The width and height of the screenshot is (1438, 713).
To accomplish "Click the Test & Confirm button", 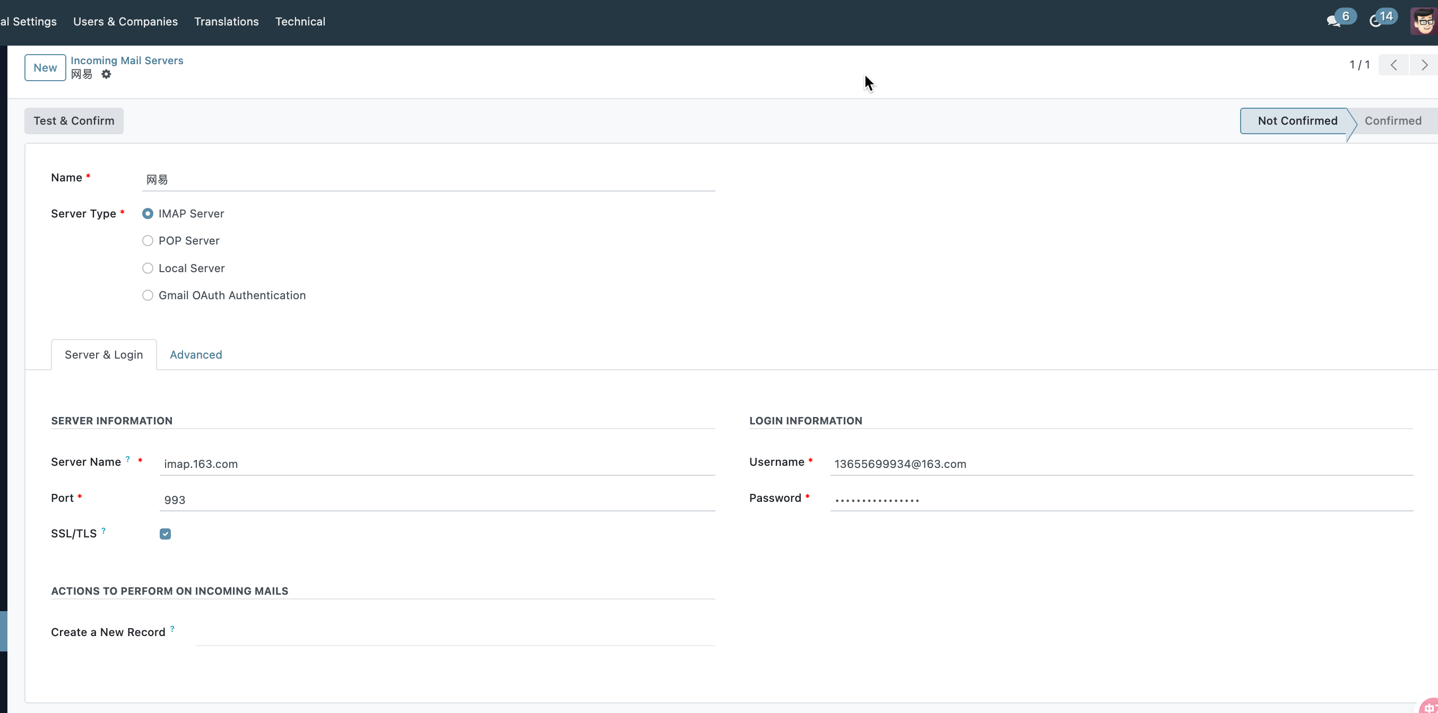I will [74, 120].
